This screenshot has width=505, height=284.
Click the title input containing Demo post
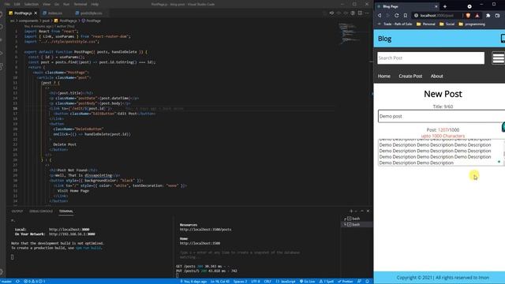pos(442,116)
